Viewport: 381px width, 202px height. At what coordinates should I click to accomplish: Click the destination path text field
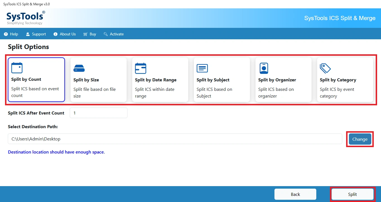tap(175, 139)
